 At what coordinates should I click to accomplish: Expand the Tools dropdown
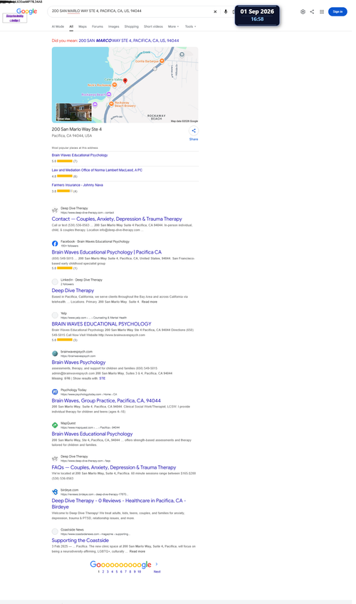point(191,26)
